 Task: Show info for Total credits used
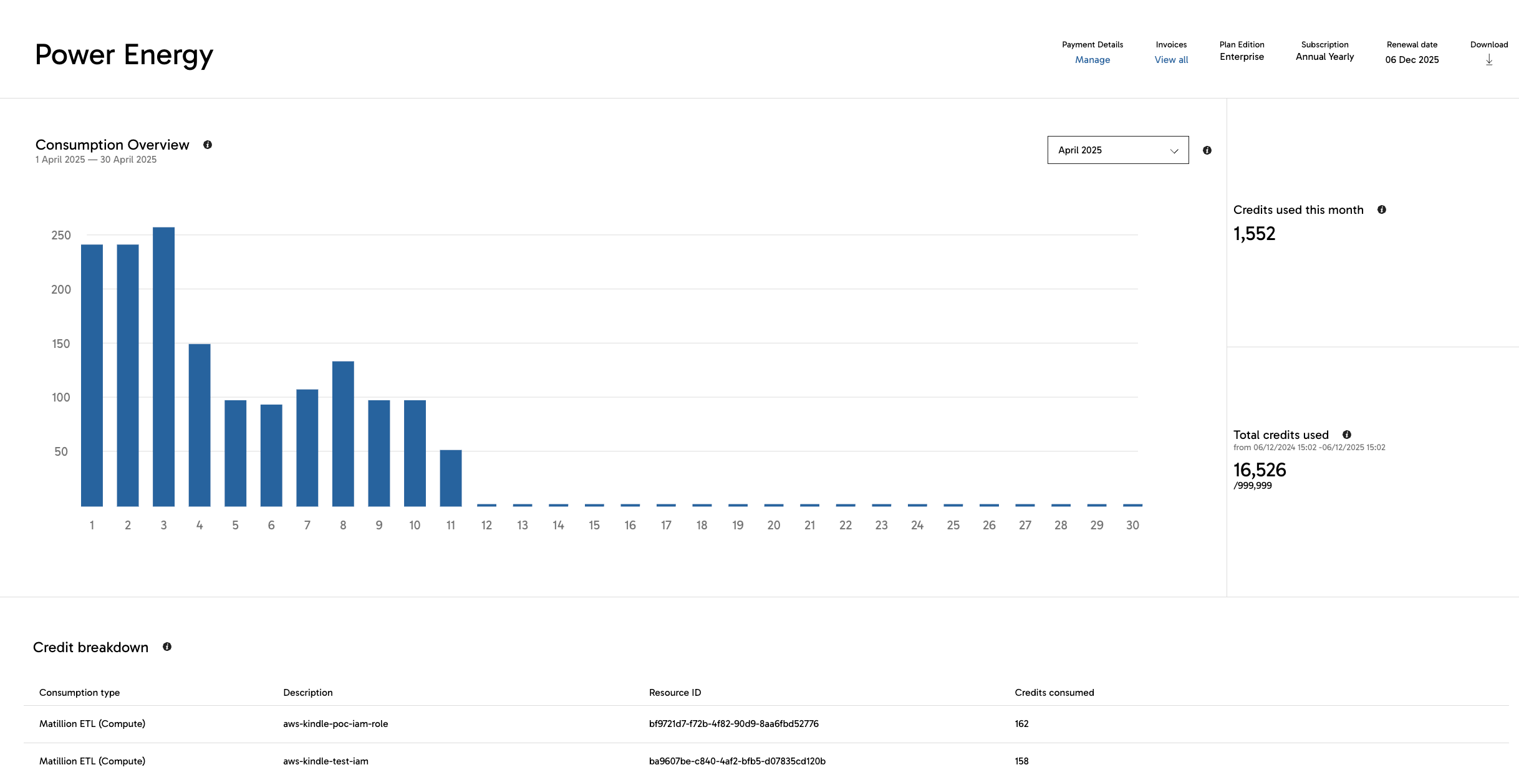point(1347,435)
